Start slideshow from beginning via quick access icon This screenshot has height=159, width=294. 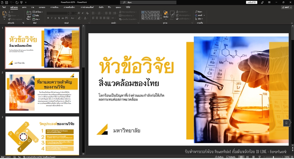(x=21, y=2)
